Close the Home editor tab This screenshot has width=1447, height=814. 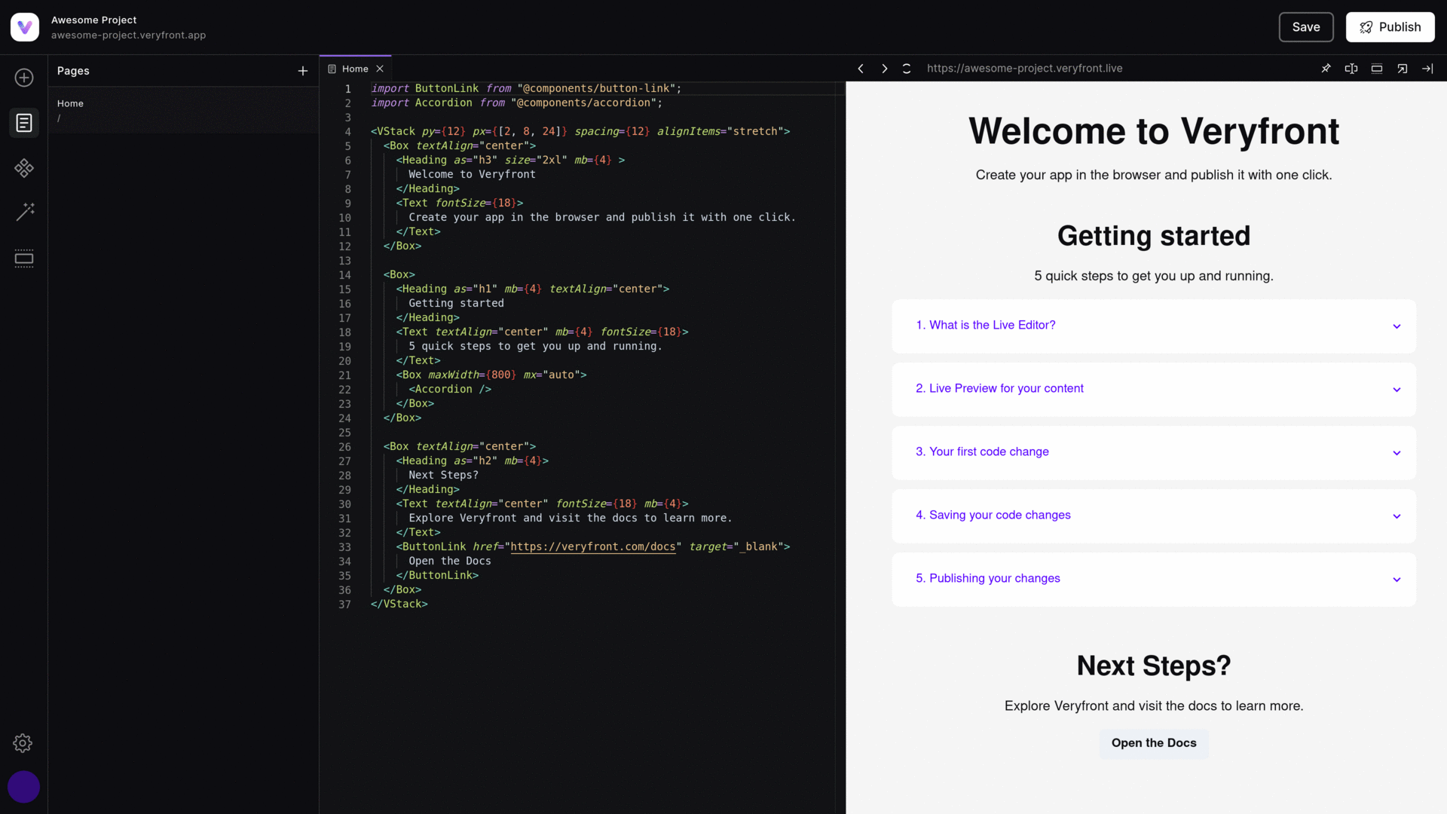(380, 69)
